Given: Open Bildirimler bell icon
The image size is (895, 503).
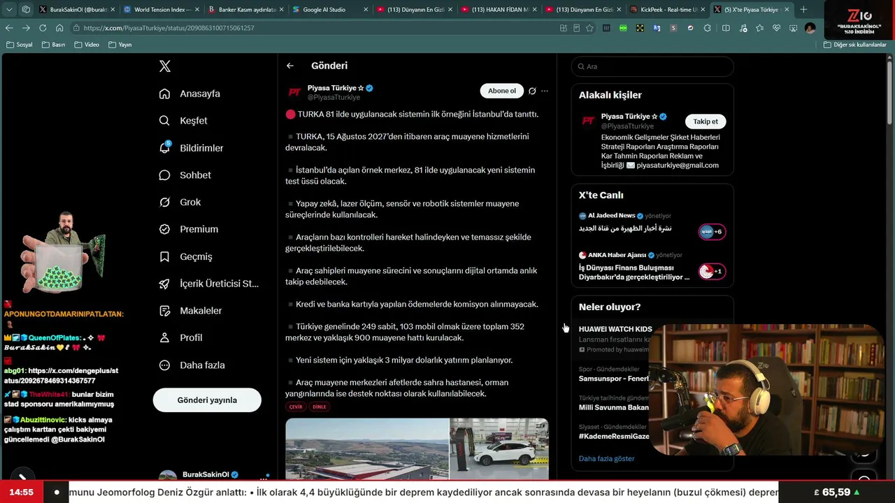Looking at the screenshot, I should 164,148.
